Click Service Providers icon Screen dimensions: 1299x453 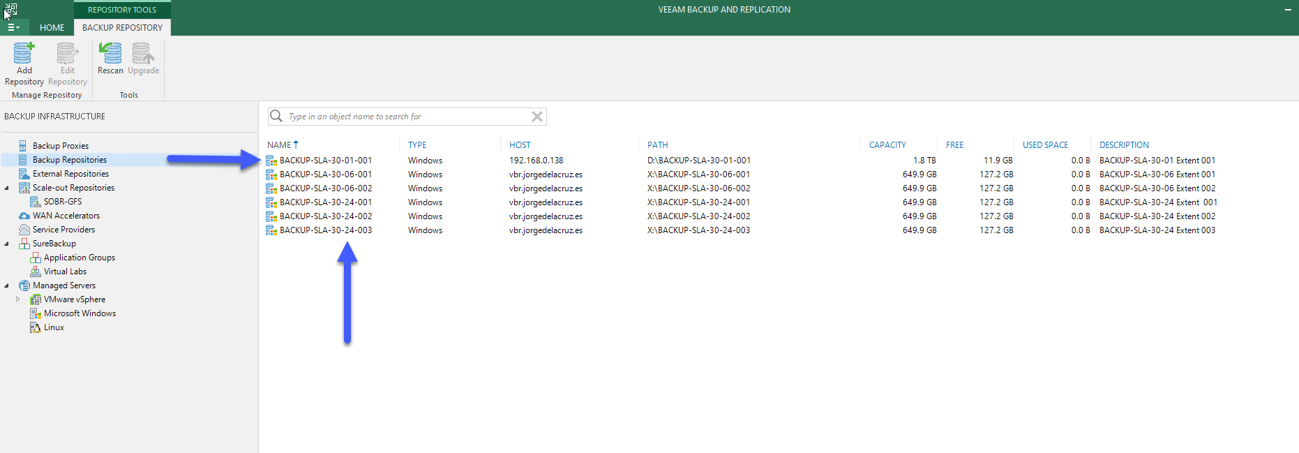tap(24, 230)
